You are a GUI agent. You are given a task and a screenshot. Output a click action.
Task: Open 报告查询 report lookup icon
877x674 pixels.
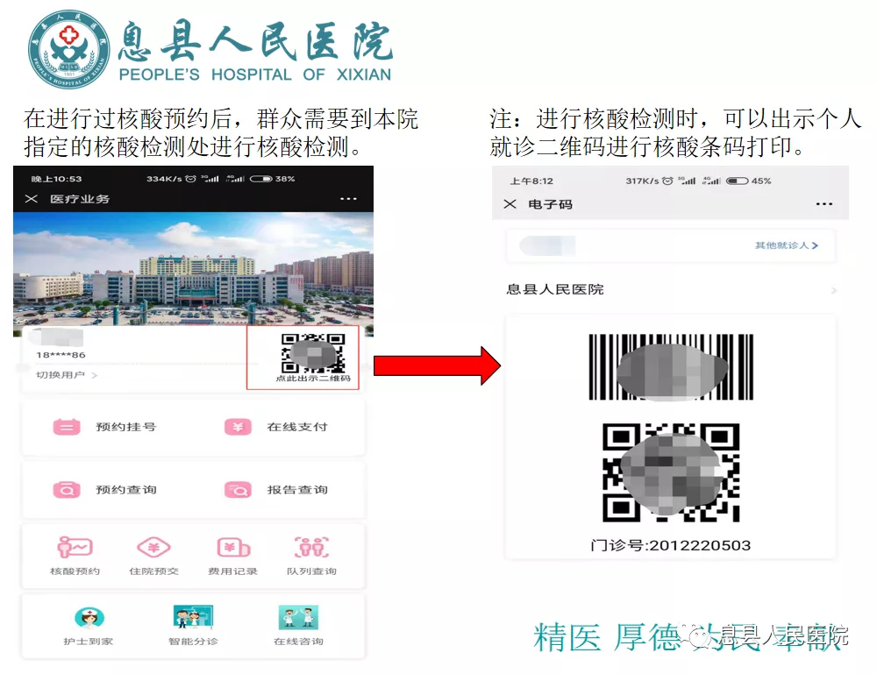click(238, 490)
